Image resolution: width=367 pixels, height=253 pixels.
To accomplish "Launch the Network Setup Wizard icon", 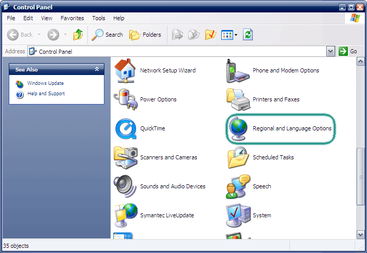I will (125, 70).
